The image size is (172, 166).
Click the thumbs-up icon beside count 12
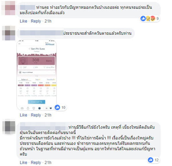pyautogui.click(x=150, y=160)
